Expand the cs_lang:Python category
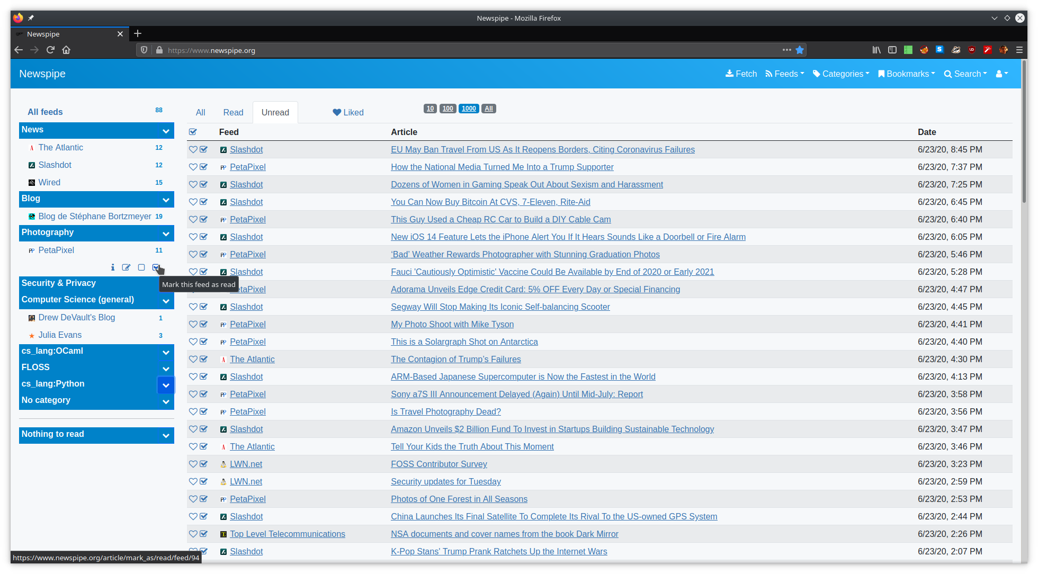The width and height of the screenshot is (1038, 574). tap(166, 385)
